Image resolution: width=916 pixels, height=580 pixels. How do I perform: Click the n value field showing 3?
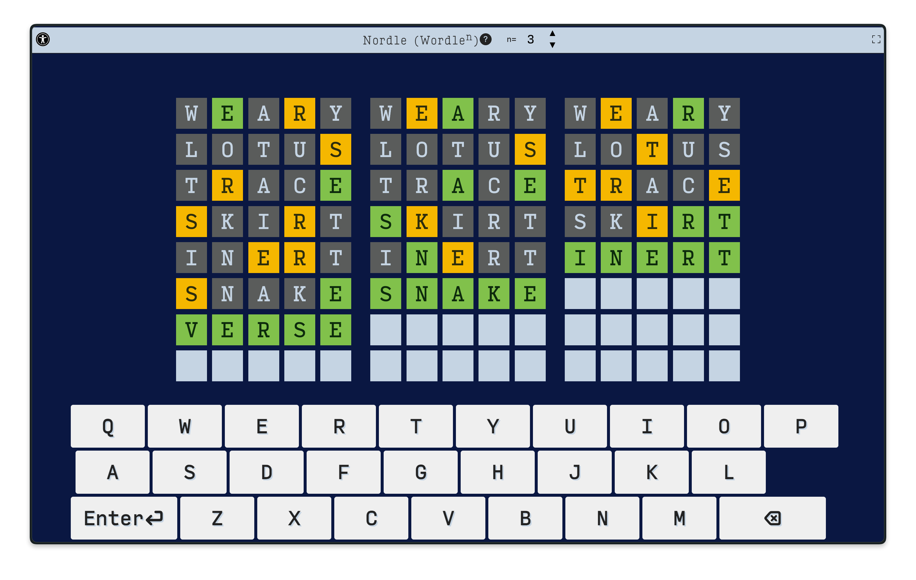point(531,39)
